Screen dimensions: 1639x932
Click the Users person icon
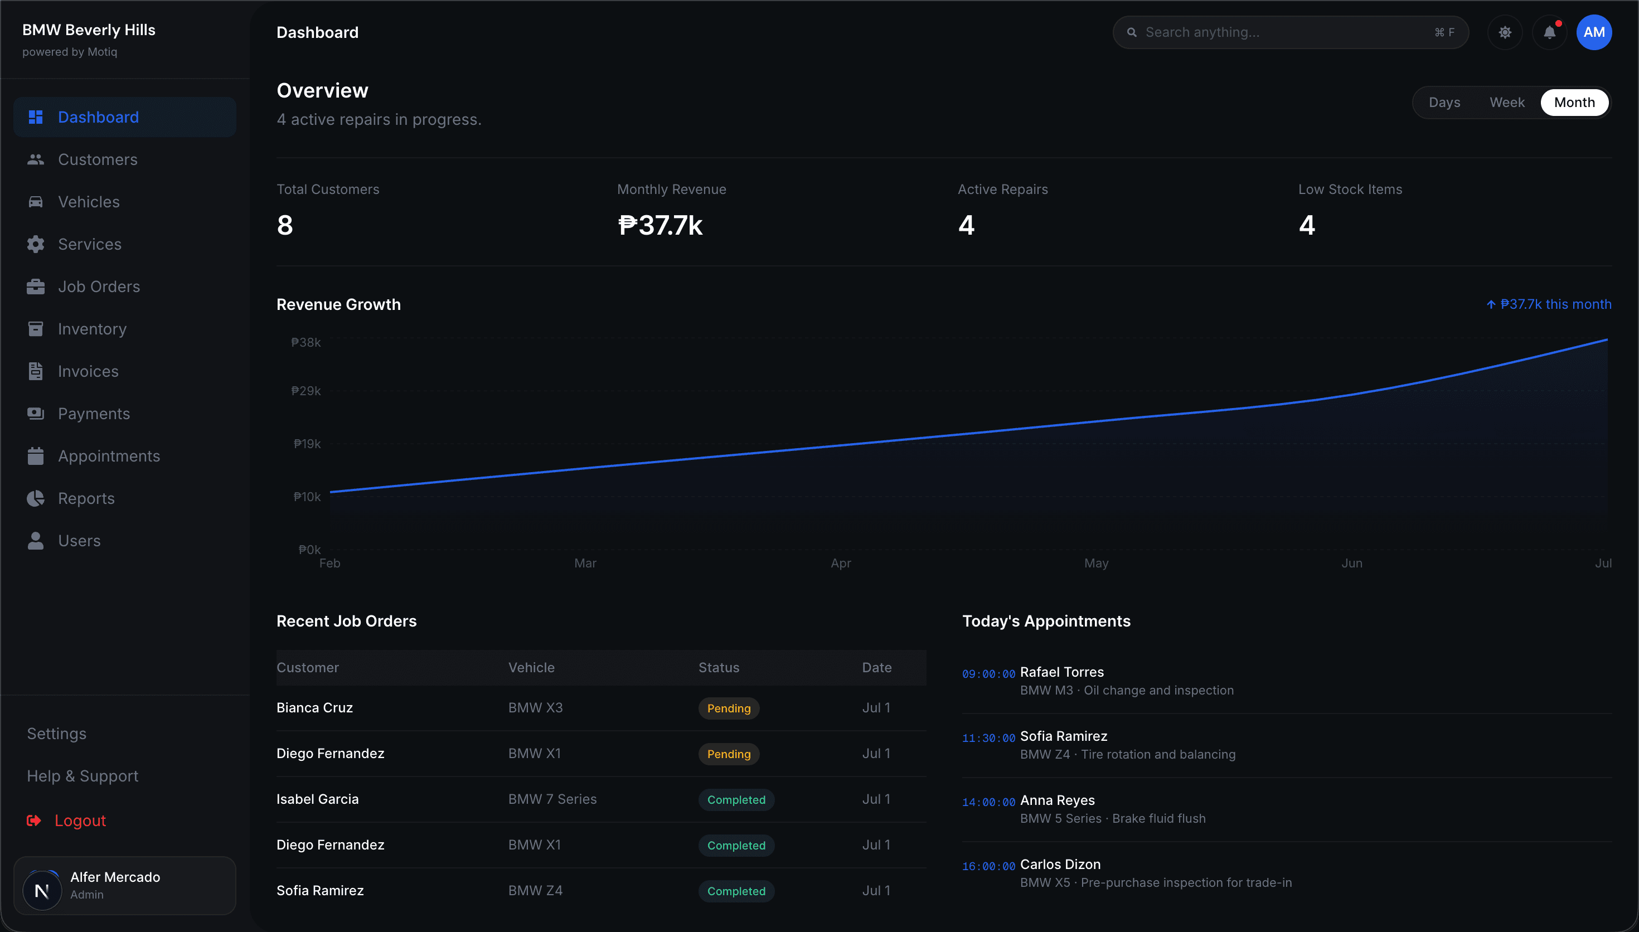click(x=36, y=540)
